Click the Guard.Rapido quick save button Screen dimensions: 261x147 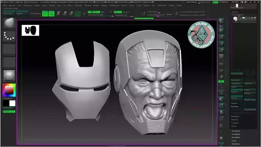pos(192,2)
